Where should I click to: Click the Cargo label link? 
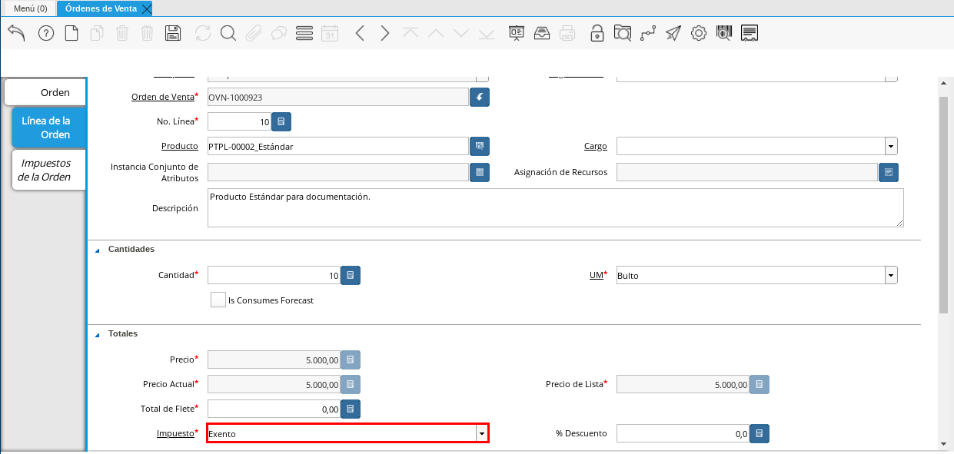coord(596,146)
